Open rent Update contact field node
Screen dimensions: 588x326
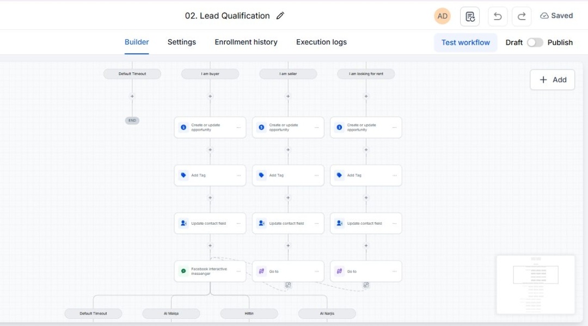366,223
